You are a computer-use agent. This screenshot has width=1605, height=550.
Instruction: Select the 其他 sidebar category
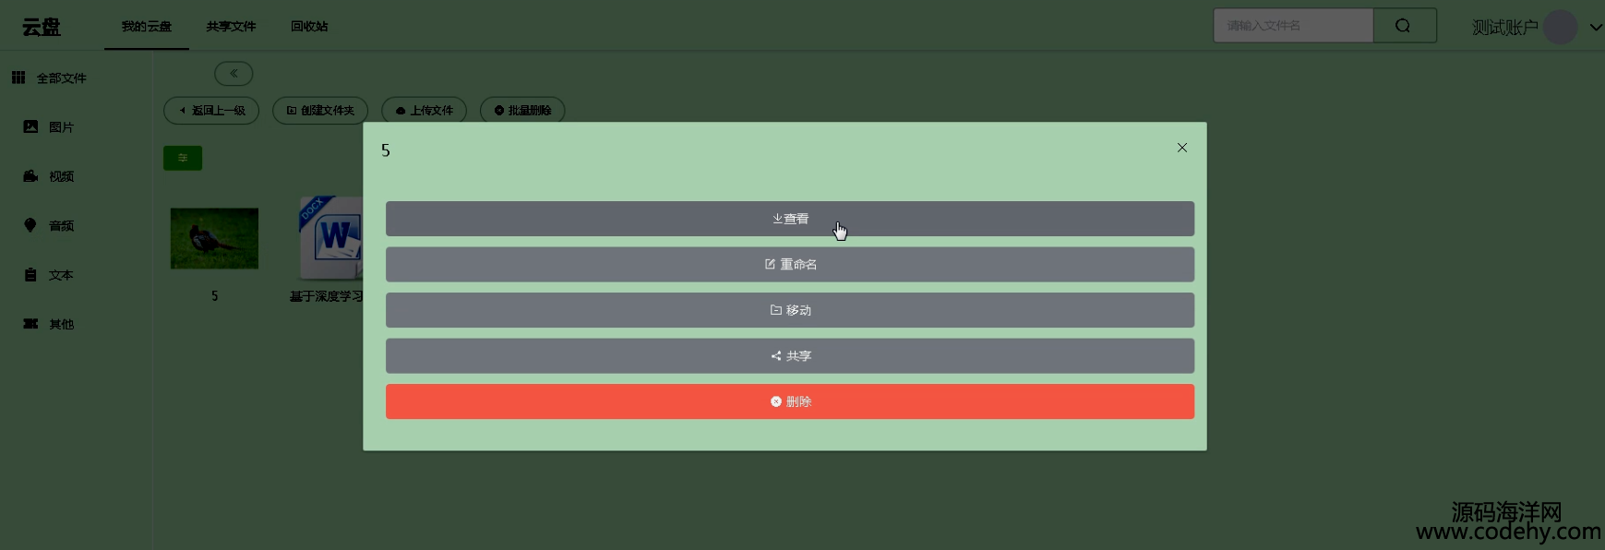pos(49,324)
